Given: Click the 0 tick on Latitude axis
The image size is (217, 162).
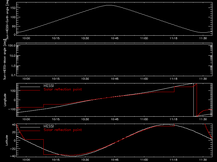Looking at the screenshot, I should (15, 140).
